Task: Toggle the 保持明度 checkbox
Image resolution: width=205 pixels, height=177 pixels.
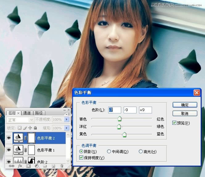Action: (x=82, y=158)
